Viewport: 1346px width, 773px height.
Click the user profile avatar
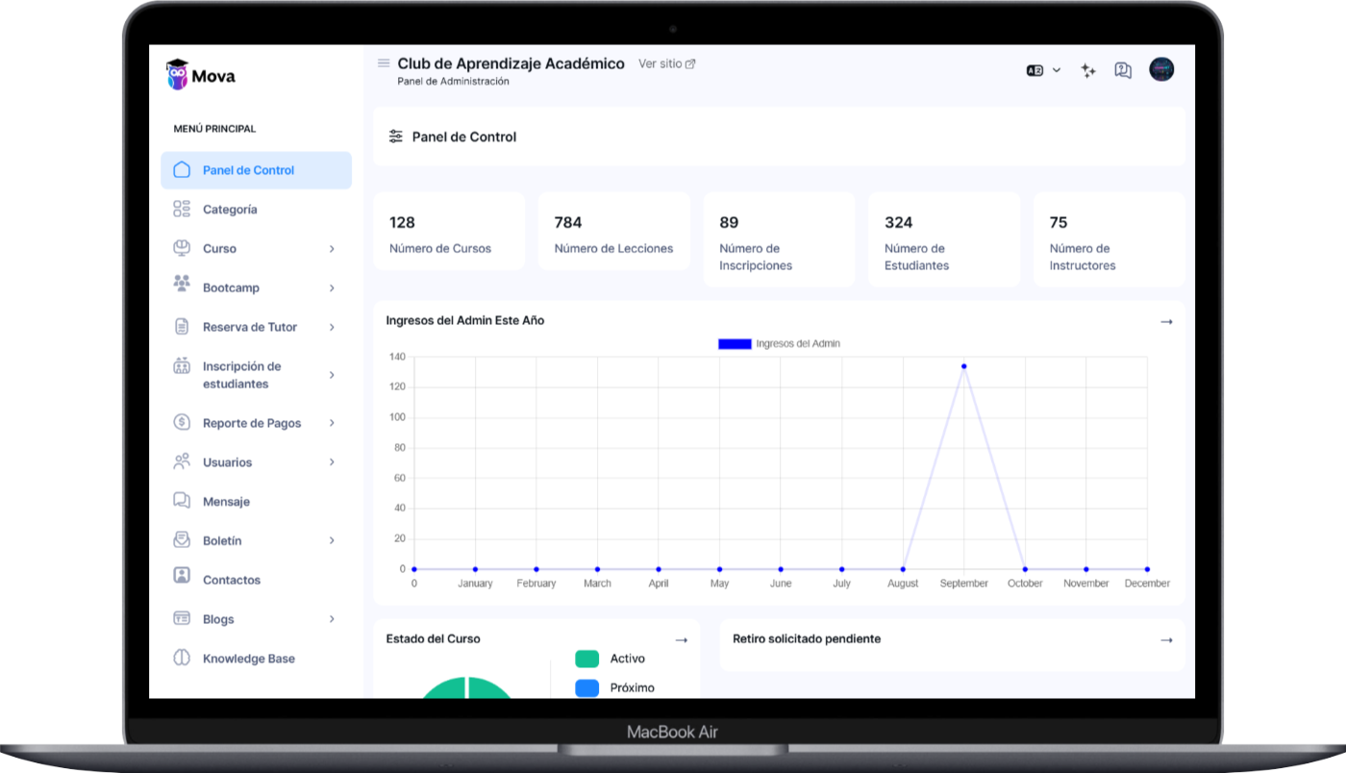(x=1161, y=69)
